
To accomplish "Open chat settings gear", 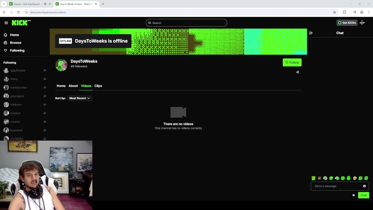I will pyautogui.click(x=353, y=195).
